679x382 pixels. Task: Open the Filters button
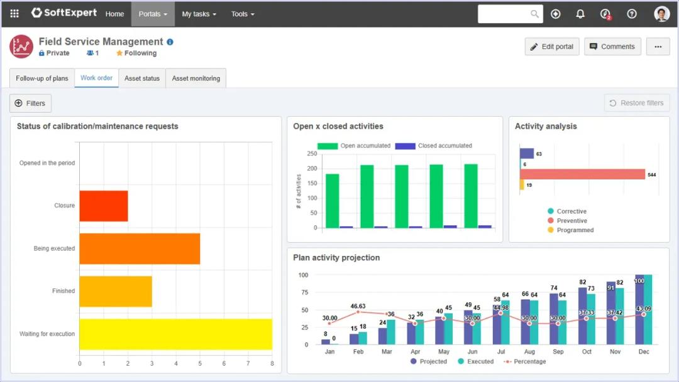(x=30, y=103)
